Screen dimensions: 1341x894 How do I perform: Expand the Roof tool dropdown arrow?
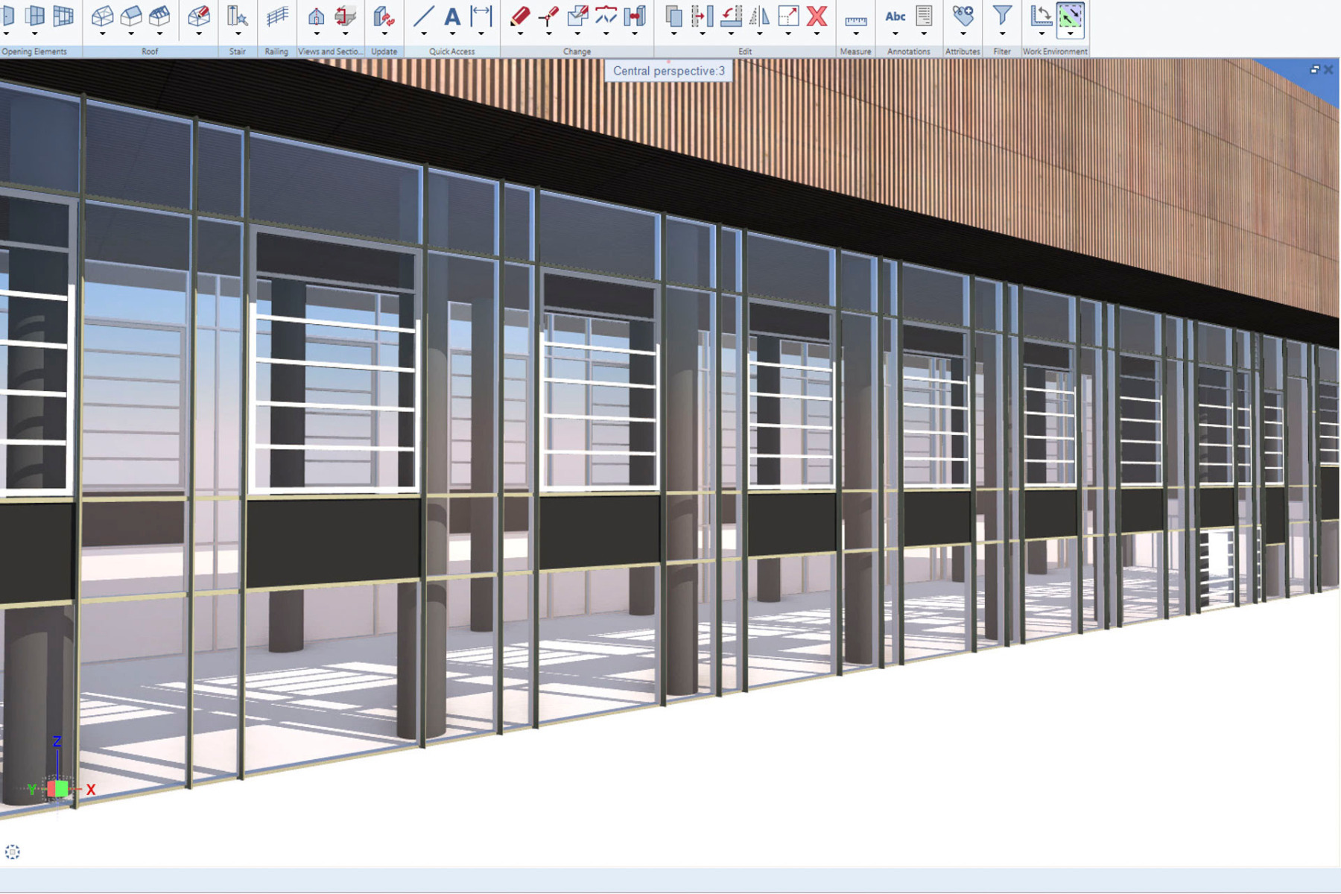(x=103, y=34)
